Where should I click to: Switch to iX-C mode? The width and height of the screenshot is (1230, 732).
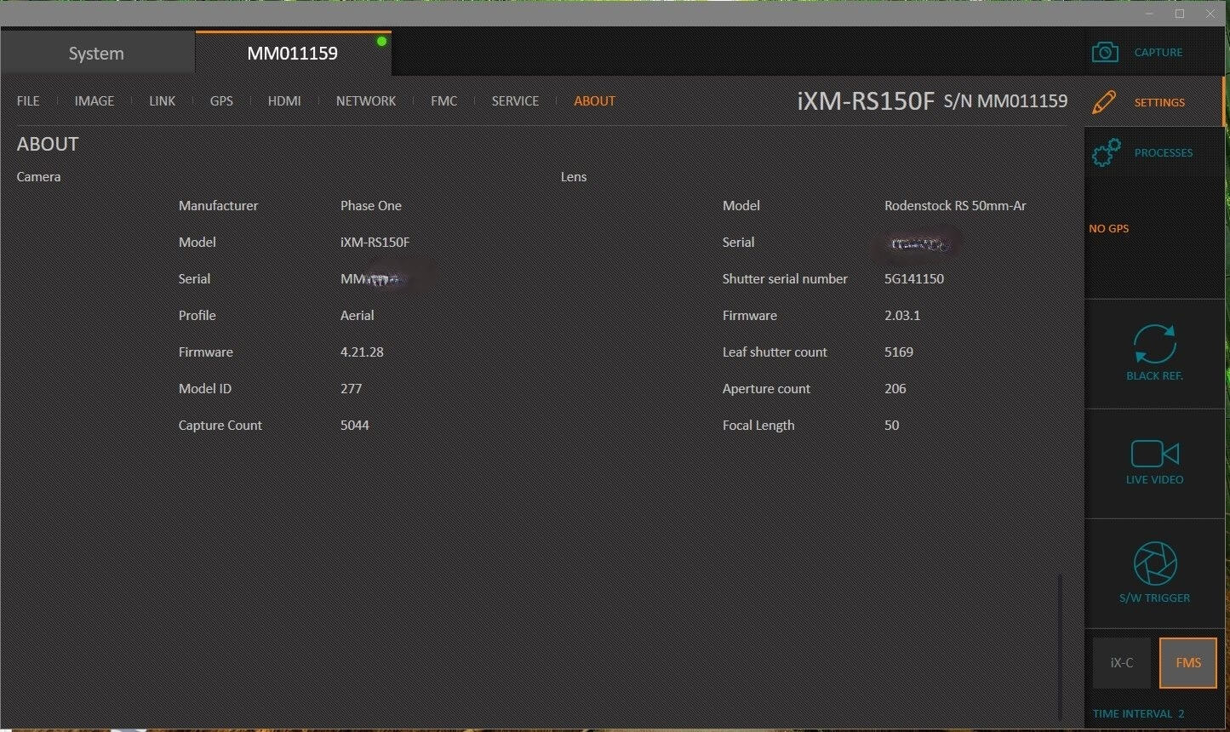pyautogui.click(x=1122, y=663)
